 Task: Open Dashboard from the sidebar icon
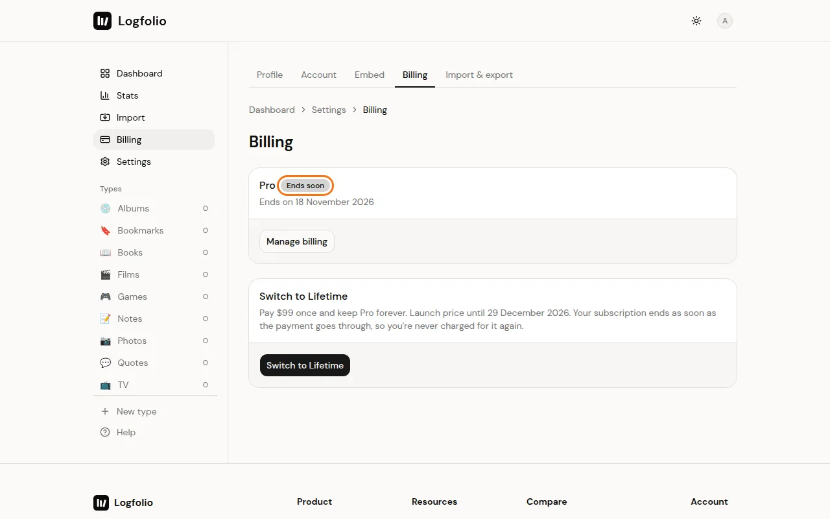pos(105,73)
